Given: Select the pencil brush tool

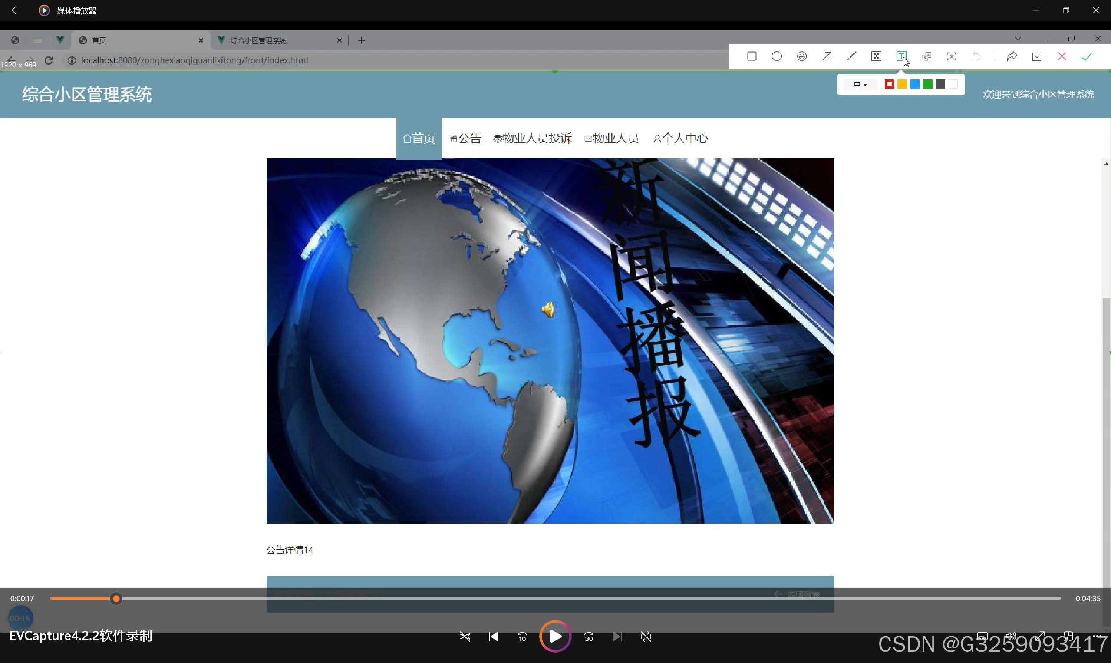Looking at the screenshot, I should point(851,56).
